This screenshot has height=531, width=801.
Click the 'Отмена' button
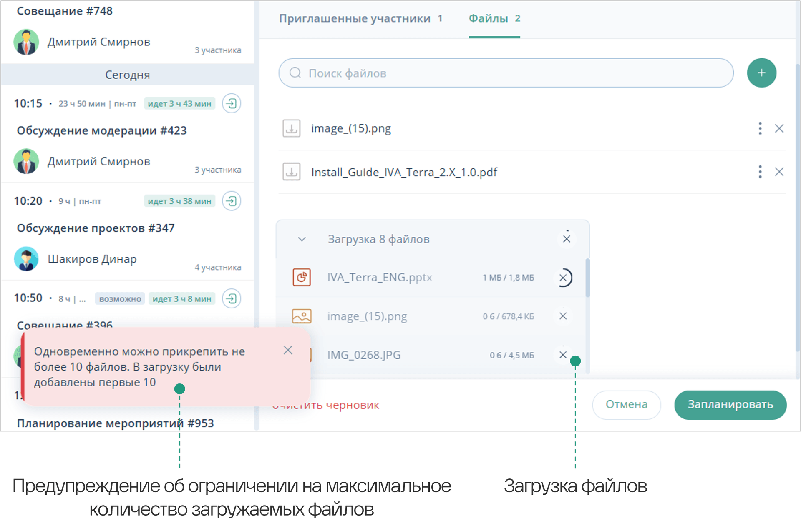(626, 405)
